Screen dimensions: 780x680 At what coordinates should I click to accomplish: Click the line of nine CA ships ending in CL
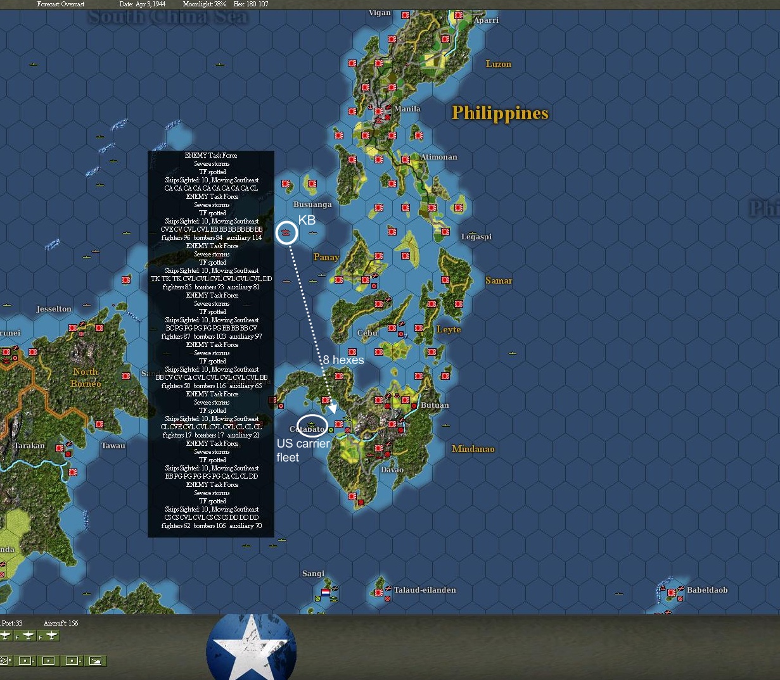pyautogui.click(x=211, y=188)
